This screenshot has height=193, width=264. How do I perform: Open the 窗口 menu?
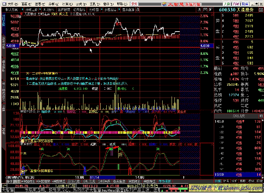(x=108, y=4)
